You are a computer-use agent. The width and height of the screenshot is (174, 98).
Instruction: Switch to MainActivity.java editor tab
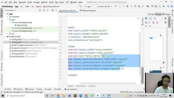click(x=89, y=10)
